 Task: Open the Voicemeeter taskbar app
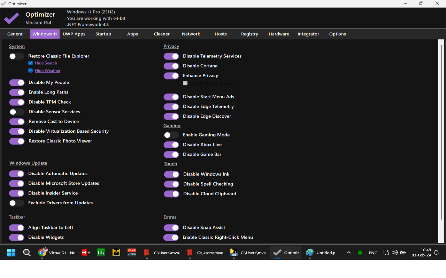(x=132, y=253)
